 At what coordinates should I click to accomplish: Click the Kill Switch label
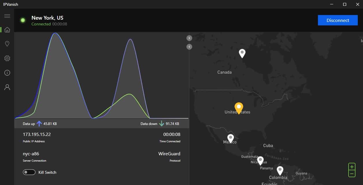click(x=47, y=172)
